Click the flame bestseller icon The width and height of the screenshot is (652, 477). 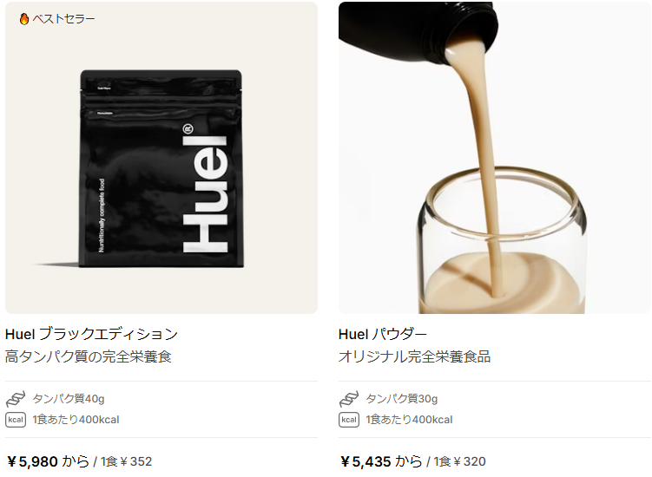point(24,19)
